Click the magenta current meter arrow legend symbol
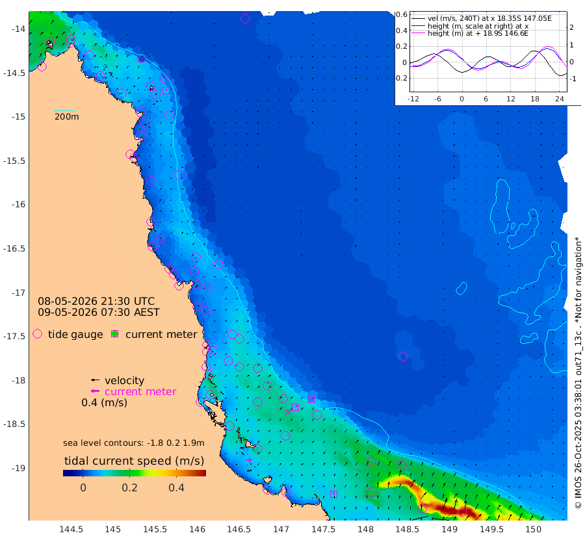Image resolution: width=585 pixels, height=542 pixels. tap(95, 391)
